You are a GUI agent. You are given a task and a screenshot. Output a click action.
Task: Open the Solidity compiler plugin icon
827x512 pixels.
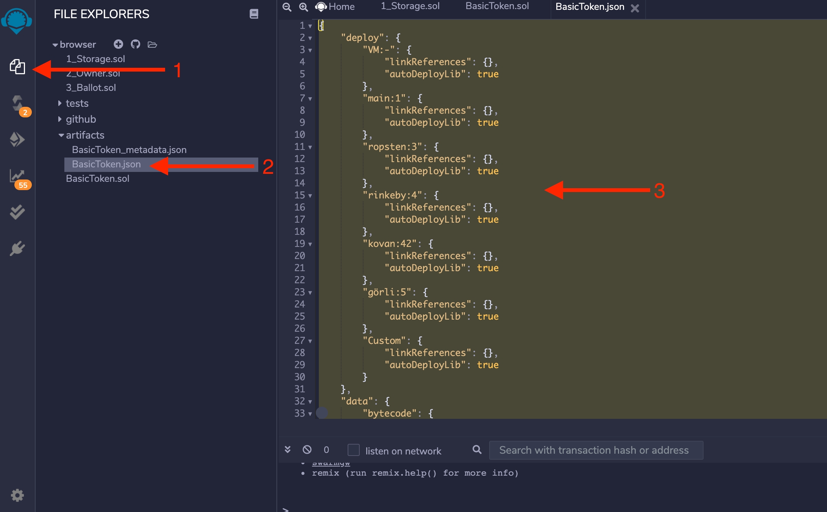[17, 103]
